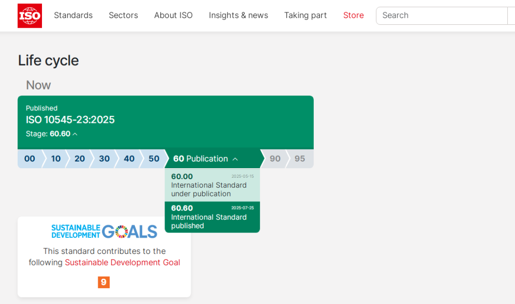
Task: Open Insights & news menu
Action: pos(238,15)
